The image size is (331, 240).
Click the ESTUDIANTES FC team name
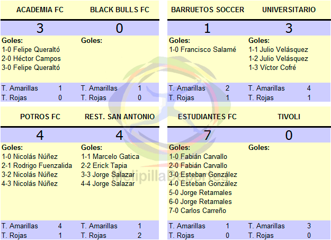tap(207, 117)
